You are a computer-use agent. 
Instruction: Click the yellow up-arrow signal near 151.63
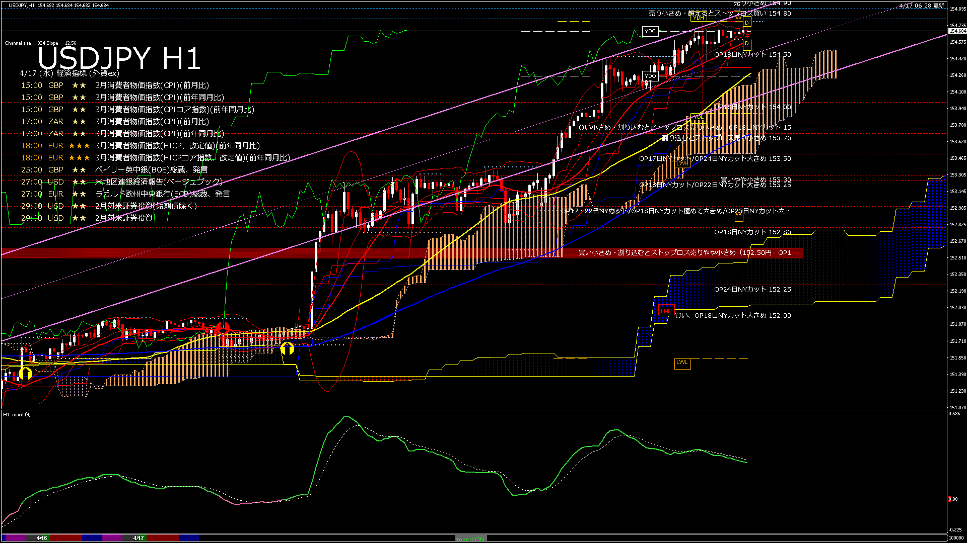point(287,348)
